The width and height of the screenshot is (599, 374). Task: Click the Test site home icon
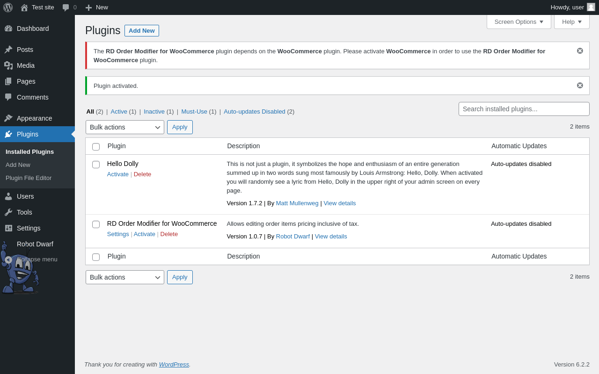(24, 7)
